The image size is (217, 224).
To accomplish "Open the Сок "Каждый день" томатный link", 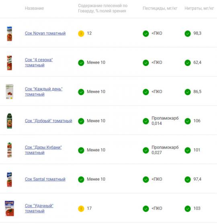I will pyautogui.click(x=44, y=92).
